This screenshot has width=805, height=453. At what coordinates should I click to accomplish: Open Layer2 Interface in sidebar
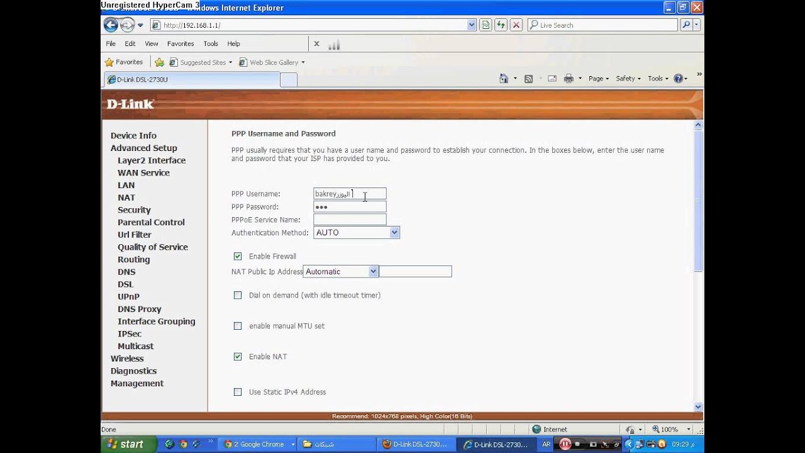tap(152, 160)
